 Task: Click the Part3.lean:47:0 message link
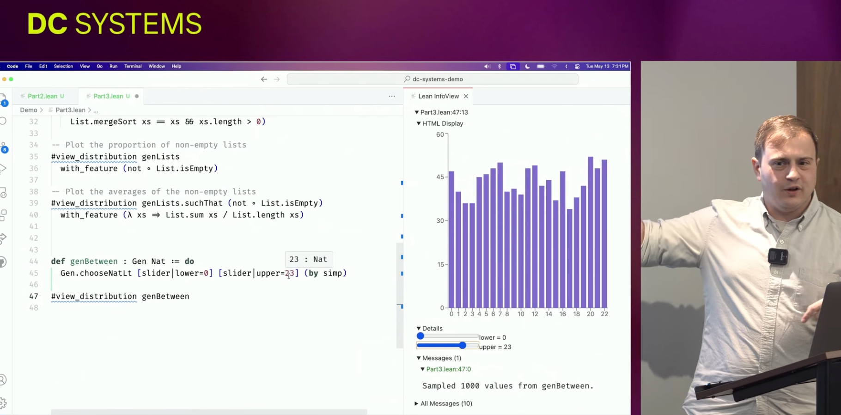448,369
